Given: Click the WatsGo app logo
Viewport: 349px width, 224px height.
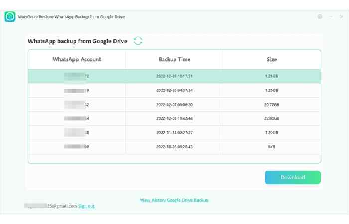Looking at the screenshot, I should tap(10, 17).
